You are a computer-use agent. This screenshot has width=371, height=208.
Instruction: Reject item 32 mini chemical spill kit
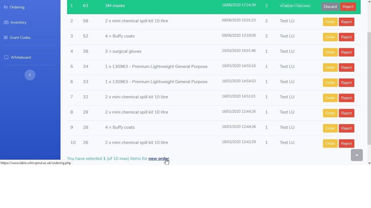(346, 98)
